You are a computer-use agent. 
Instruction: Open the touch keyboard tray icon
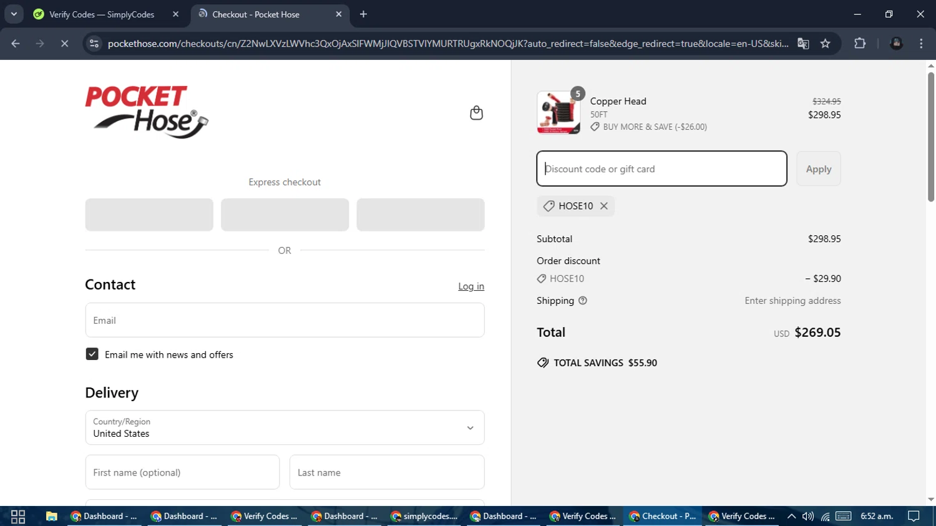(x=844, y=517)
